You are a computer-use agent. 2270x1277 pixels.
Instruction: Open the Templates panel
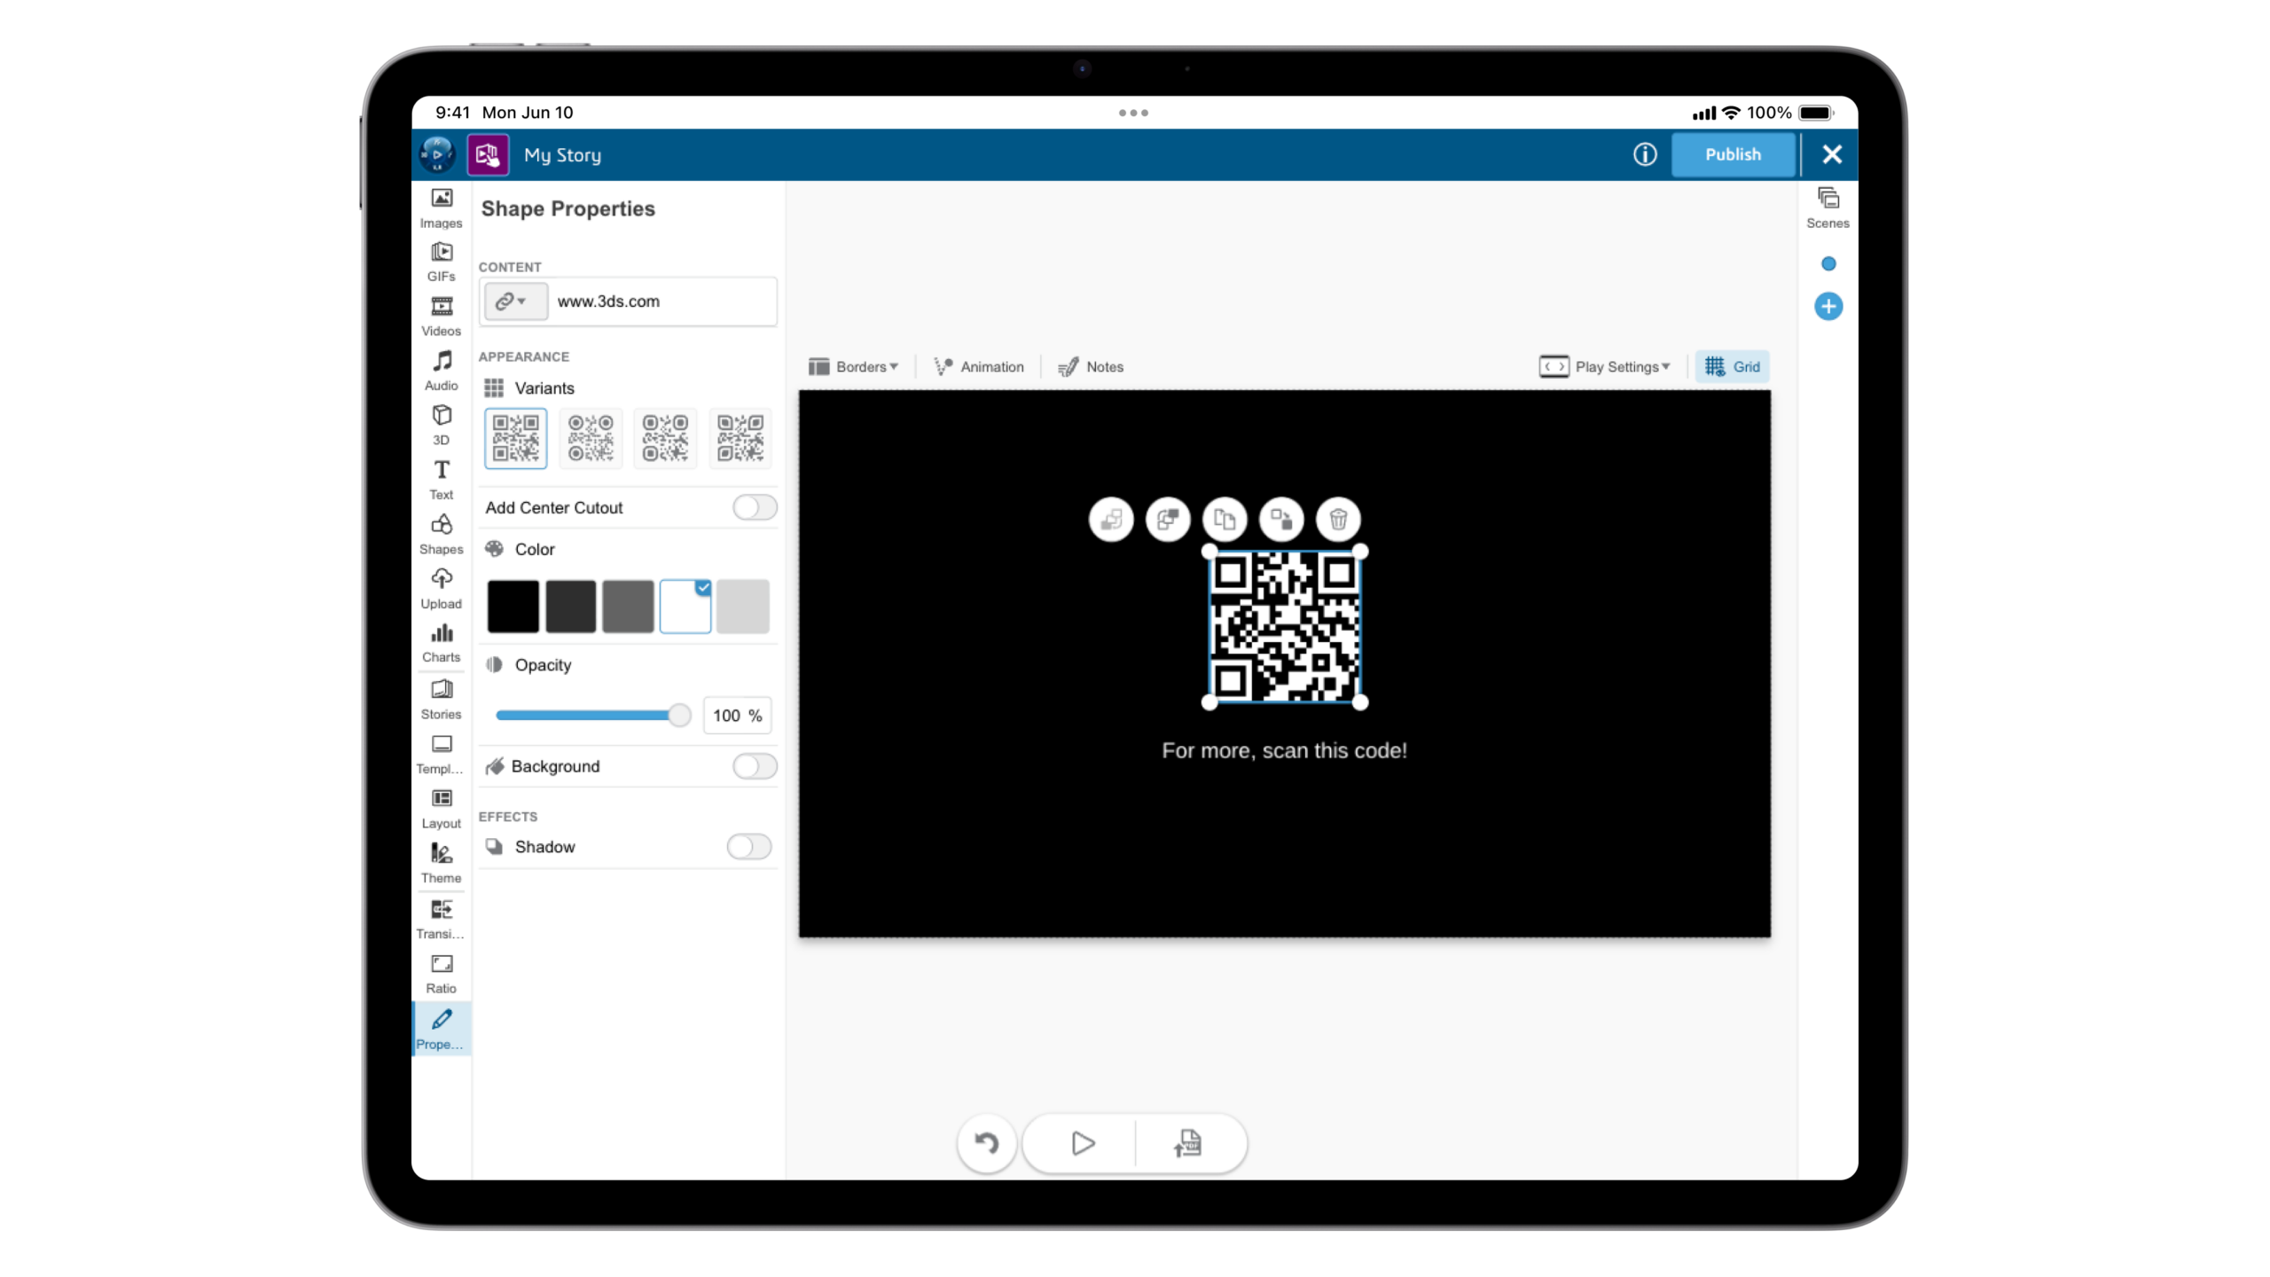441,755
